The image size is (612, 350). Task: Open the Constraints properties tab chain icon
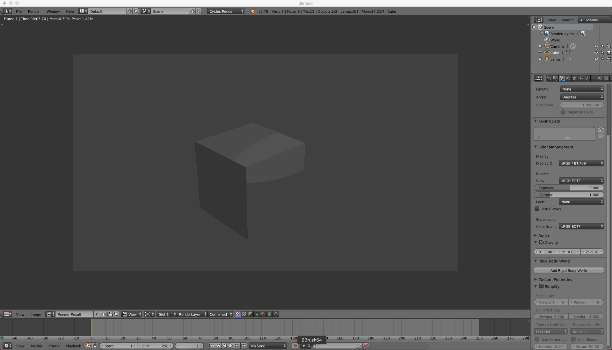(581, 78)
